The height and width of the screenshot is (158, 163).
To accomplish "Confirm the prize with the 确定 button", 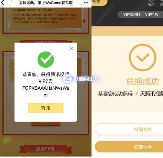I will tap(46, 108).
